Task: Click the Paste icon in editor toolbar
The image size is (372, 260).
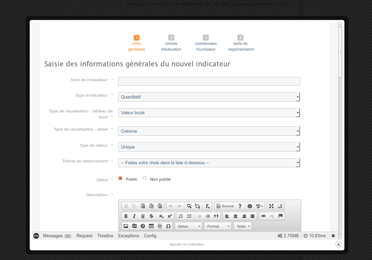Action: click(x=143, y=206)
